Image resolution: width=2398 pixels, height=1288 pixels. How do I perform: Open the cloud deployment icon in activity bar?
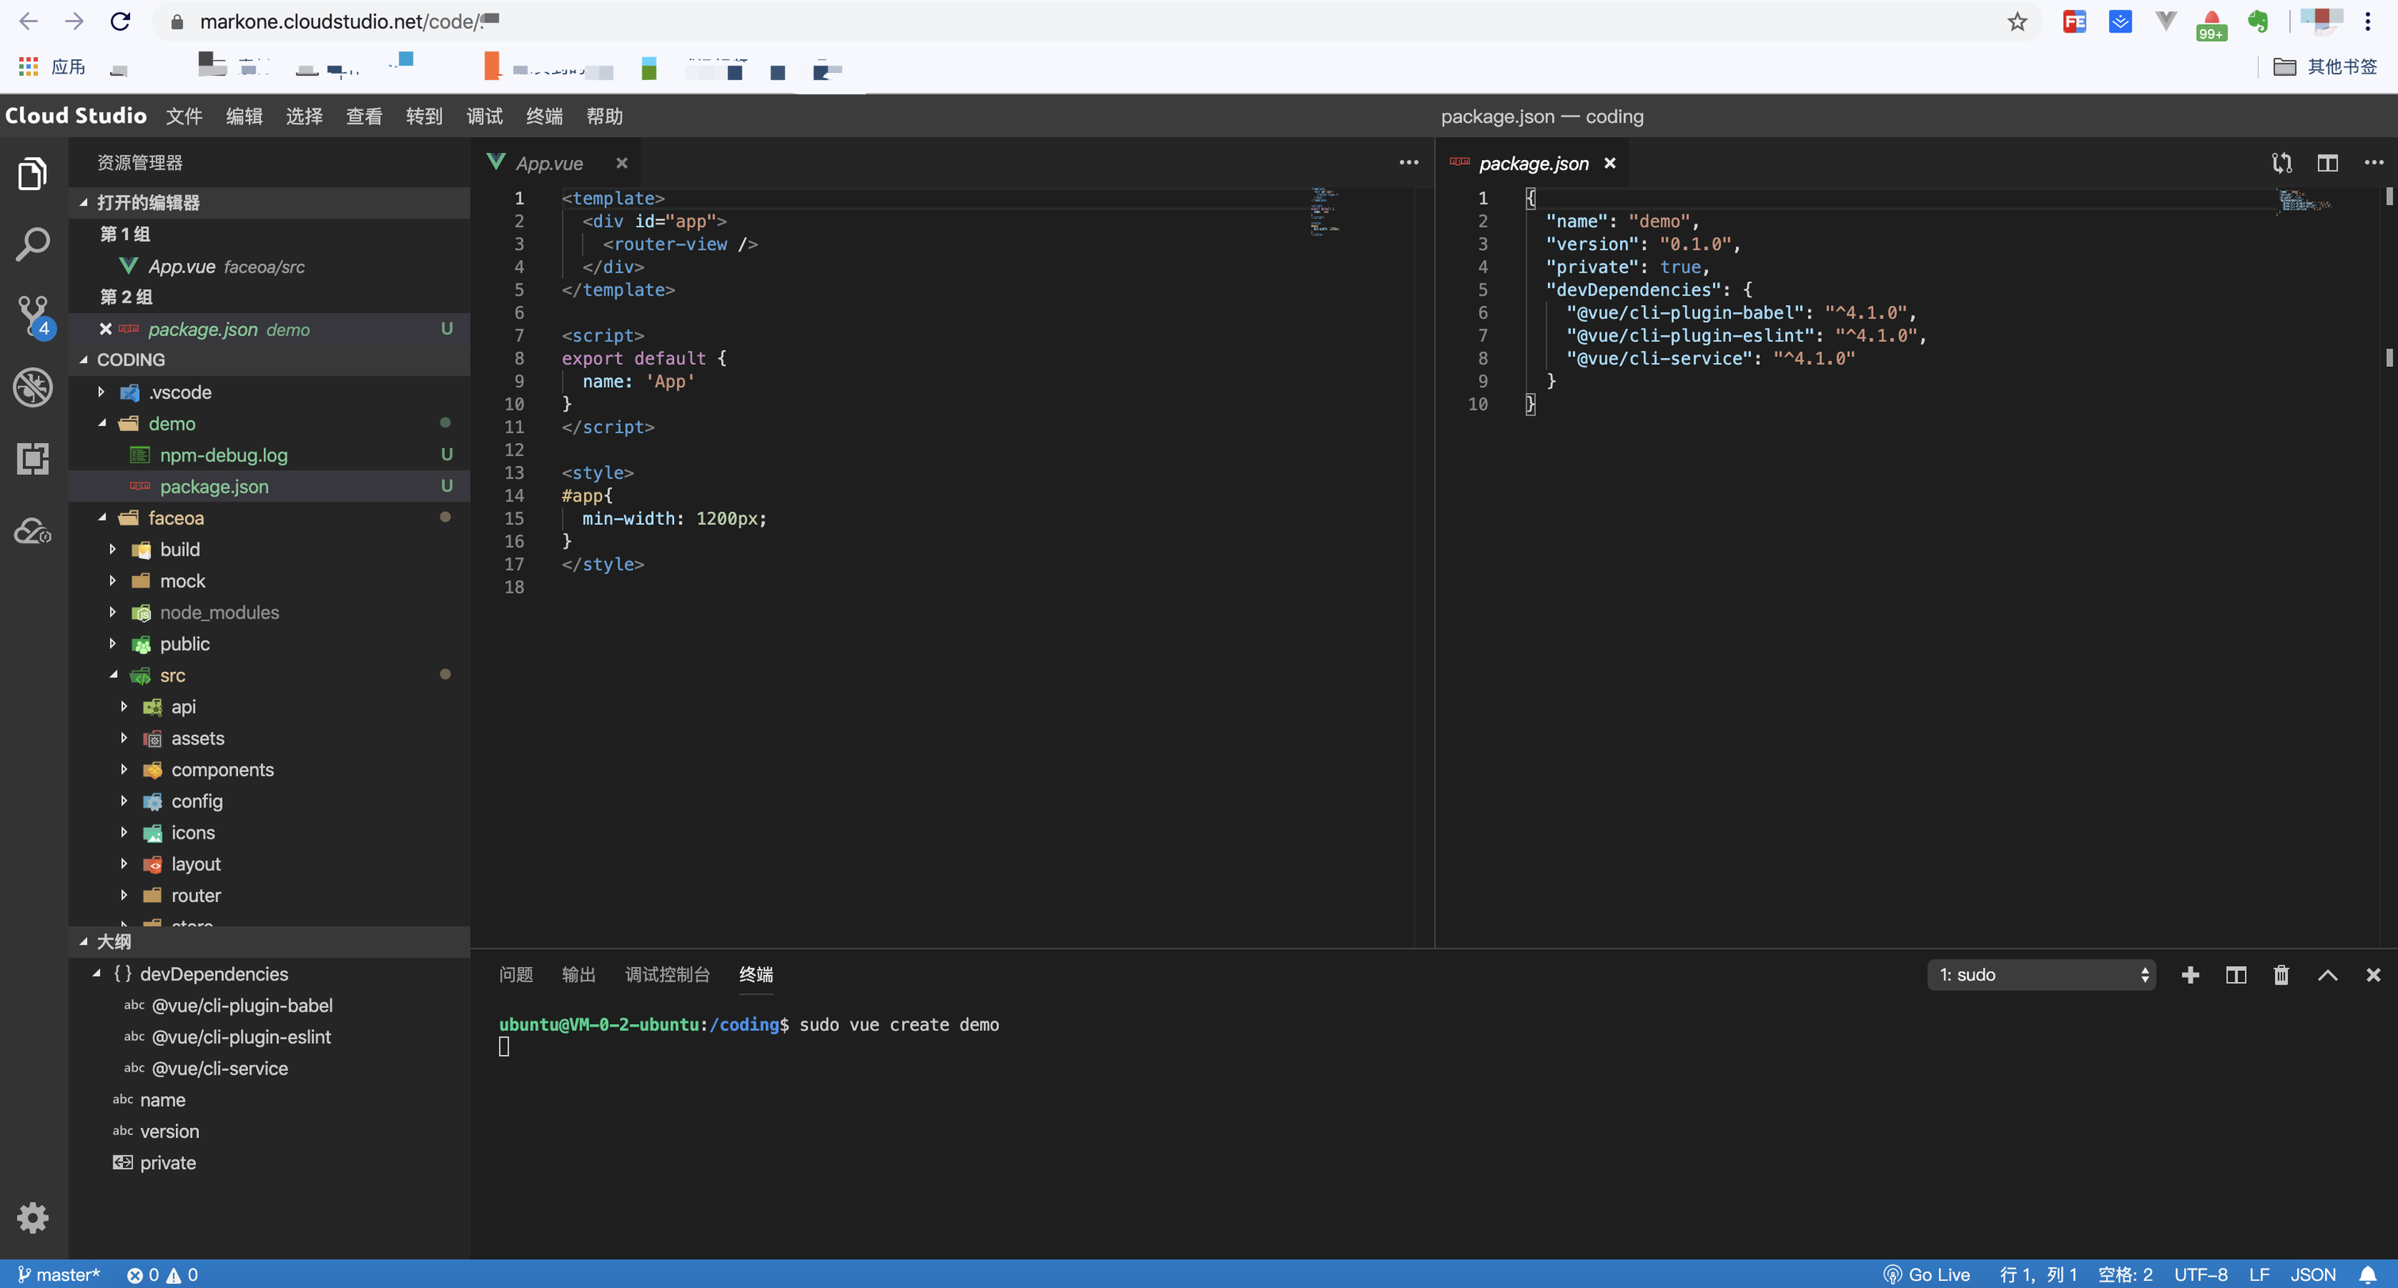[33, 530]
